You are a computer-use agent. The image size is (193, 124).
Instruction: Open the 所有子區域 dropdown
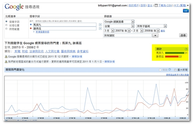151,26
